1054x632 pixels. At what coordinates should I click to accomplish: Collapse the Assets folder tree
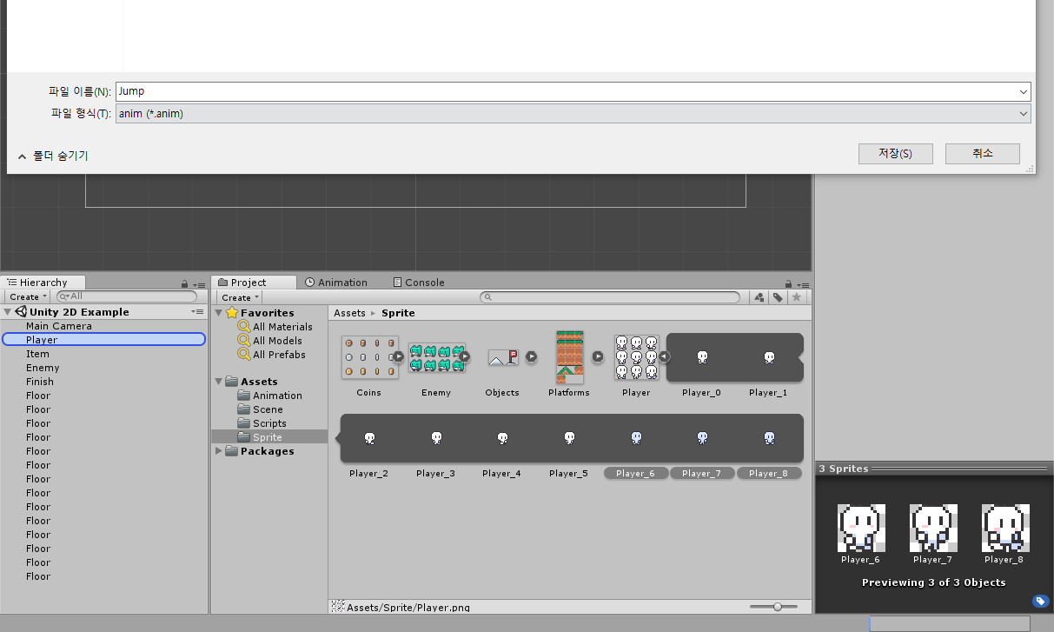(x=219, y=382)
